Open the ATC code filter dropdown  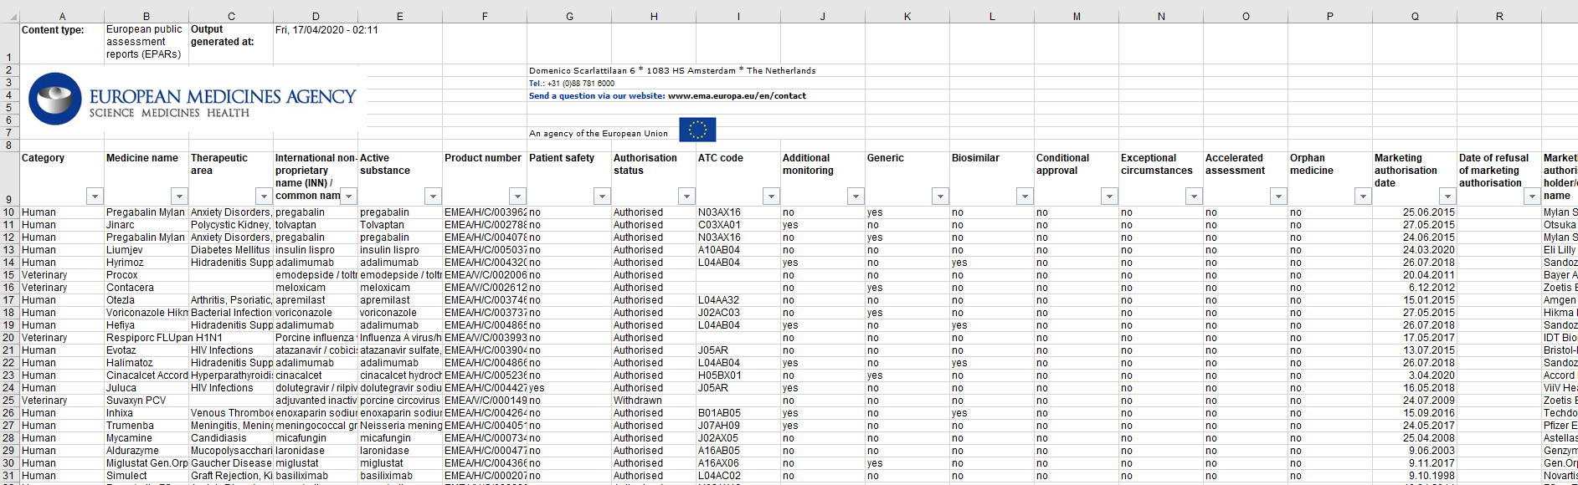pos(771,197)
